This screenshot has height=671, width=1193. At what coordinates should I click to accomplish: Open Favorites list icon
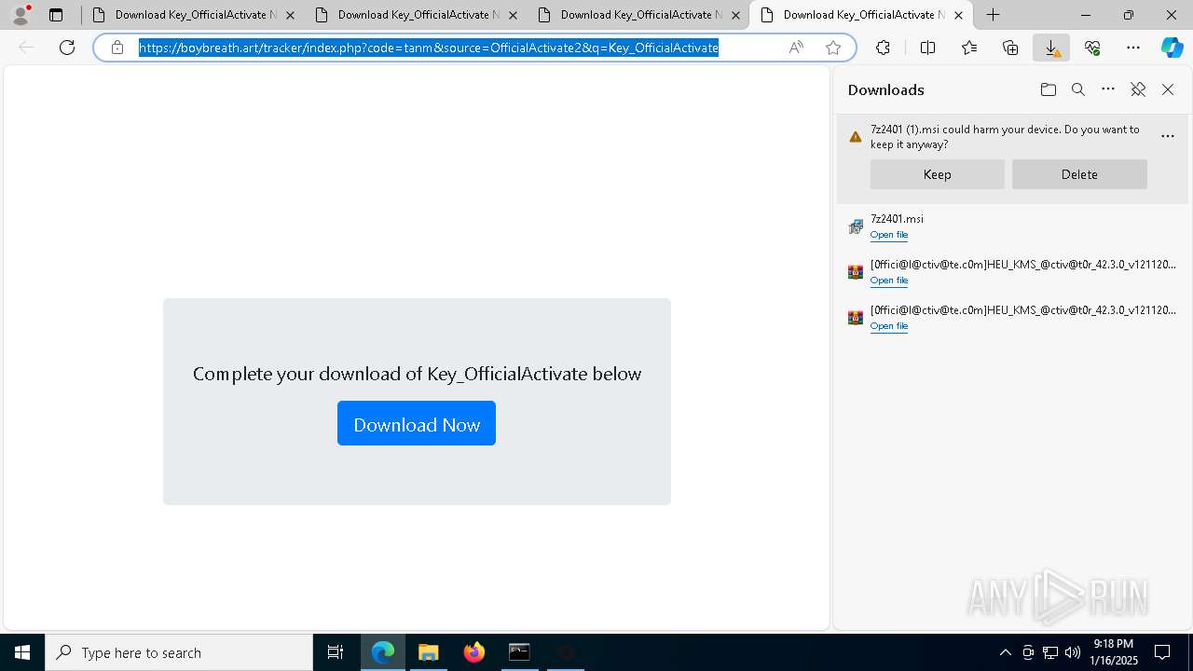point(969,48)
